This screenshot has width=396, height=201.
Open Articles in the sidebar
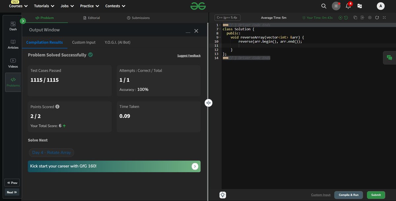13,44
